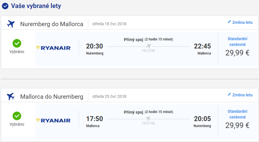Click the "Mallorca do Nuremberg" route title
Viewport: 259px width, 142px height.
(52, 96)
